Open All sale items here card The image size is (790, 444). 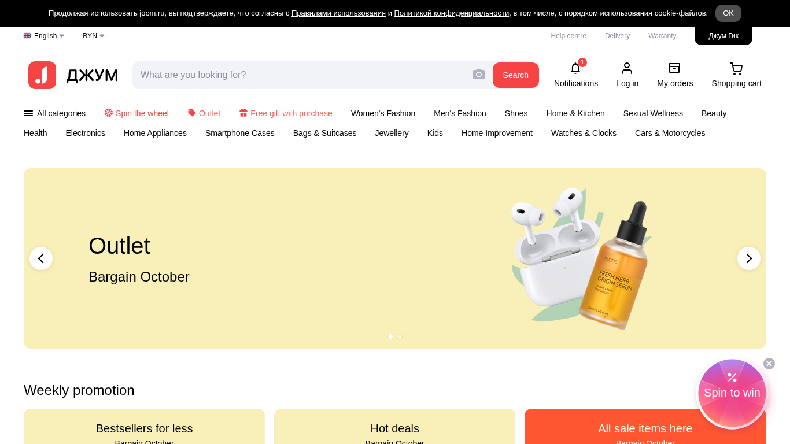[x=645, y=427]
